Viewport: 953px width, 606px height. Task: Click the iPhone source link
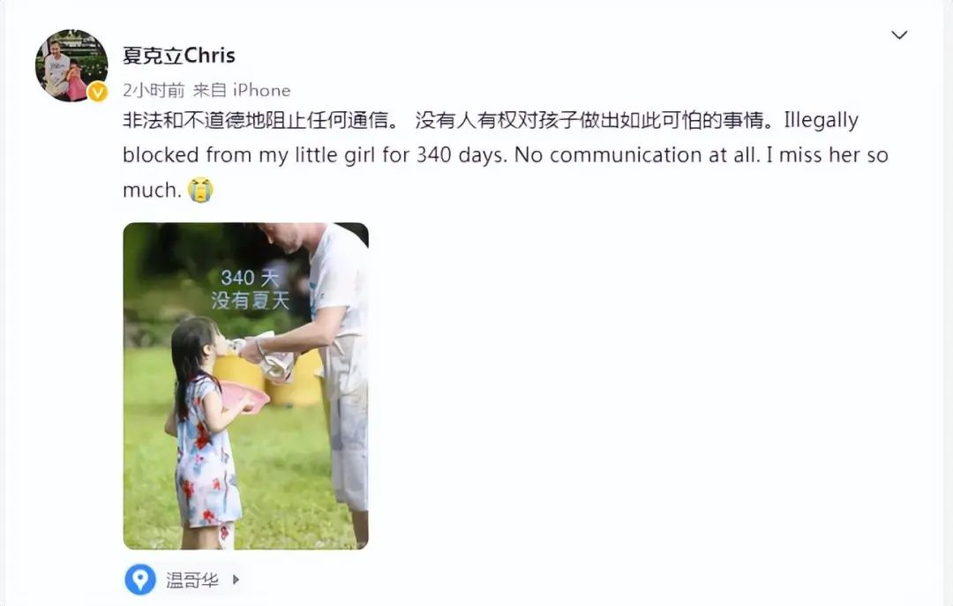click(x=261, y=90)
